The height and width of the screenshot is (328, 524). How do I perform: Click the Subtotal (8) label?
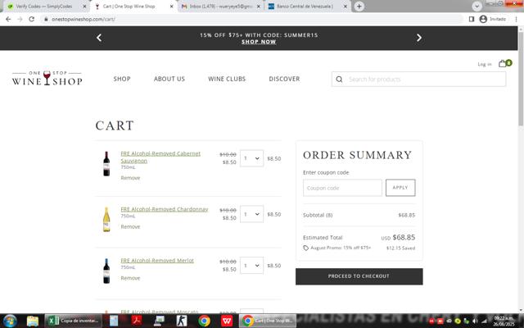pos(318,215)
